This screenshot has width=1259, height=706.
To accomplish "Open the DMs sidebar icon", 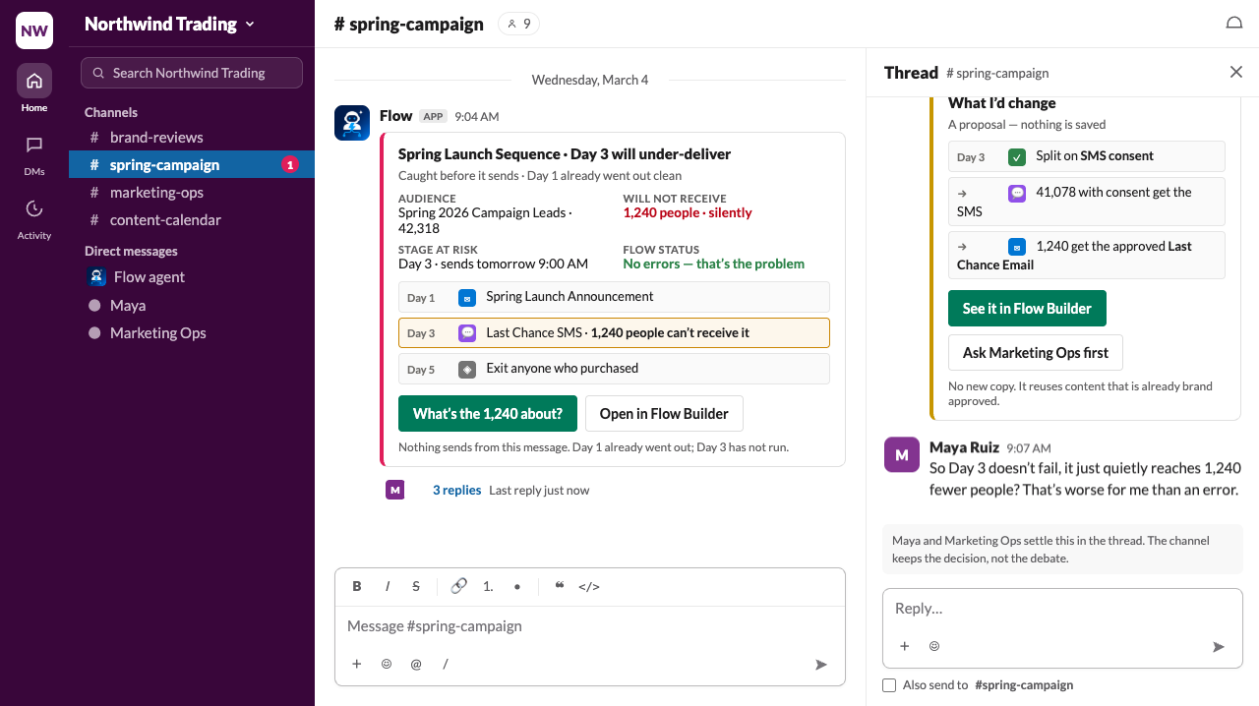I will click(x=34, y=145).
